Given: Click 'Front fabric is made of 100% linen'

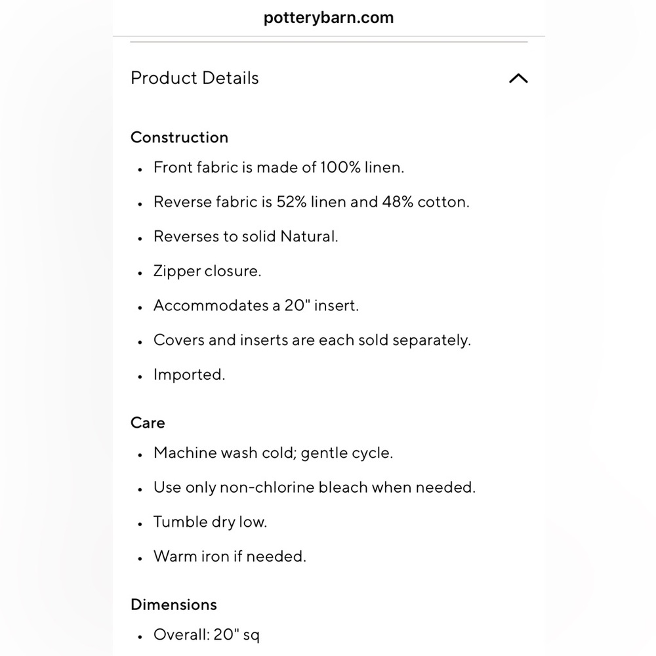Looking at the screenshot, I should click(x=279, y=167).
